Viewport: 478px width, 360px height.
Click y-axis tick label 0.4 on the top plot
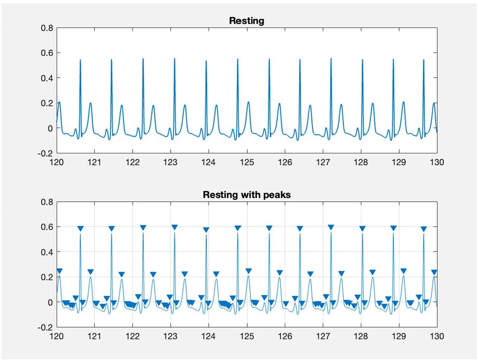(47, 78)
